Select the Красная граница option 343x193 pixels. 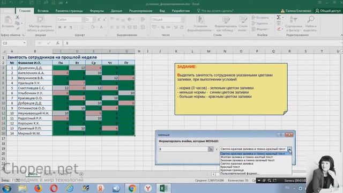coord(232,170)
